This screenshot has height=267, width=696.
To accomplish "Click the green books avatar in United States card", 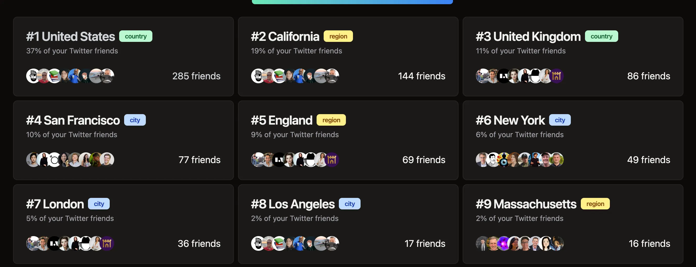I will 55,76.
